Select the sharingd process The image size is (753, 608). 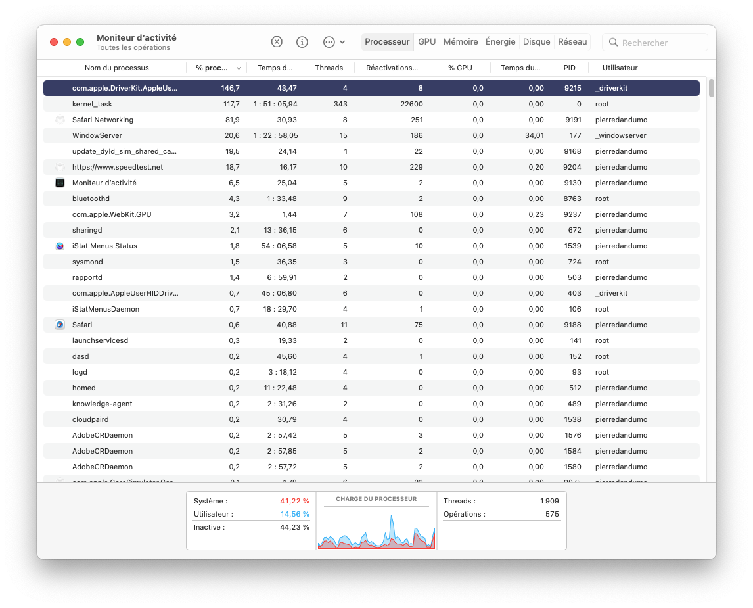pyautogui.click(x=371, y=231)
